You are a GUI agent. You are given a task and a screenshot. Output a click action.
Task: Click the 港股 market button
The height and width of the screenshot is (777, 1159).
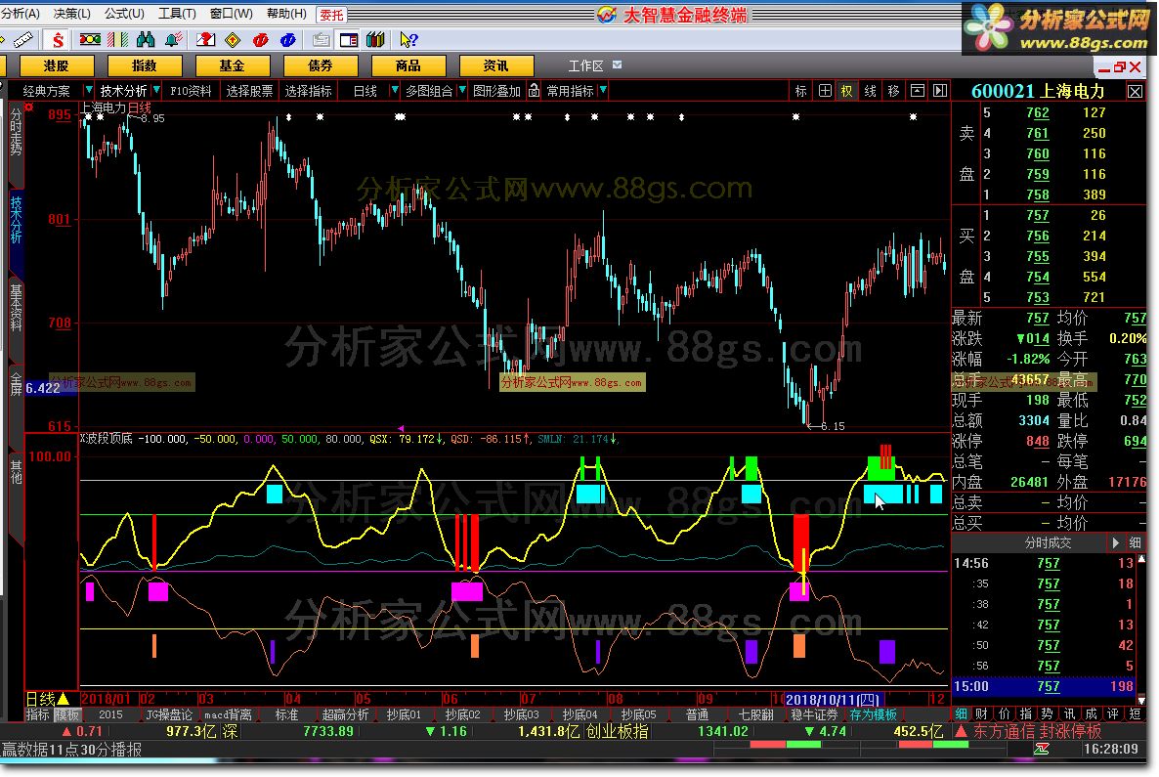(x=56, y=65)
